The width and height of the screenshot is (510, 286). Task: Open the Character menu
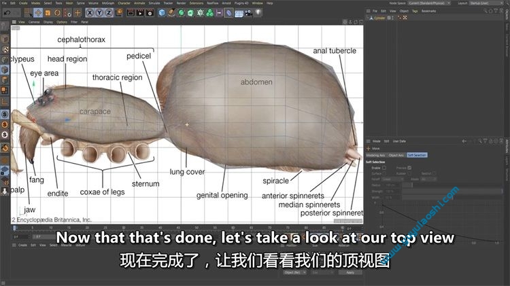tap(124, 3)
